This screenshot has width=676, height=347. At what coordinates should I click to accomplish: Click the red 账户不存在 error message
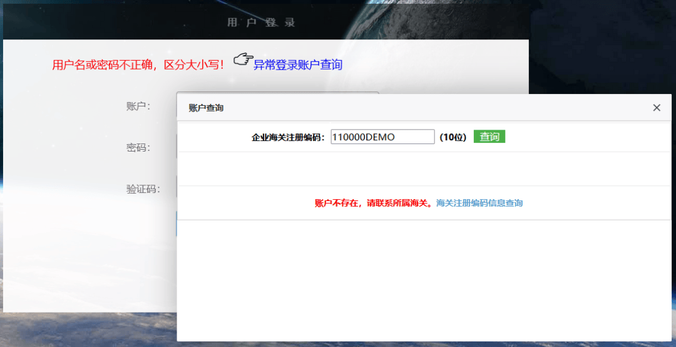(x=374, y=203)
